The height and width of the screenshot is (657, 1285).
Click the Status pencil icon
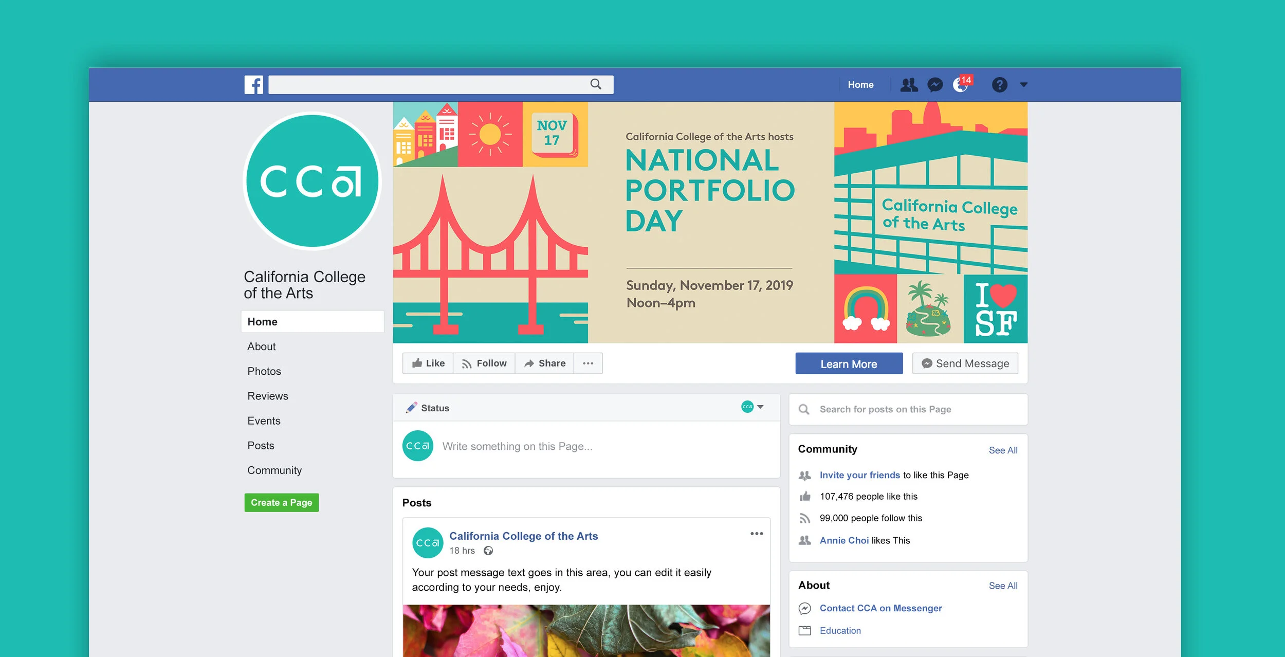click(x=411, y=408)
